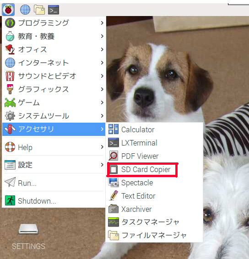Click the Calculator icon in the submenu

[x=114, y=129]
